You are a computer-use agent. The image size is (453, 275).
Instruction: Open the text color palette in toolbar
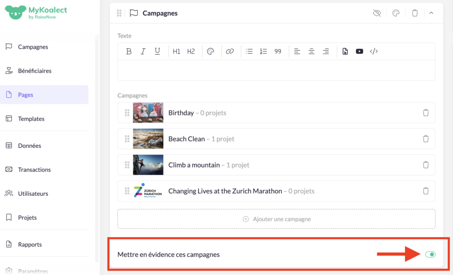[211, 51]
